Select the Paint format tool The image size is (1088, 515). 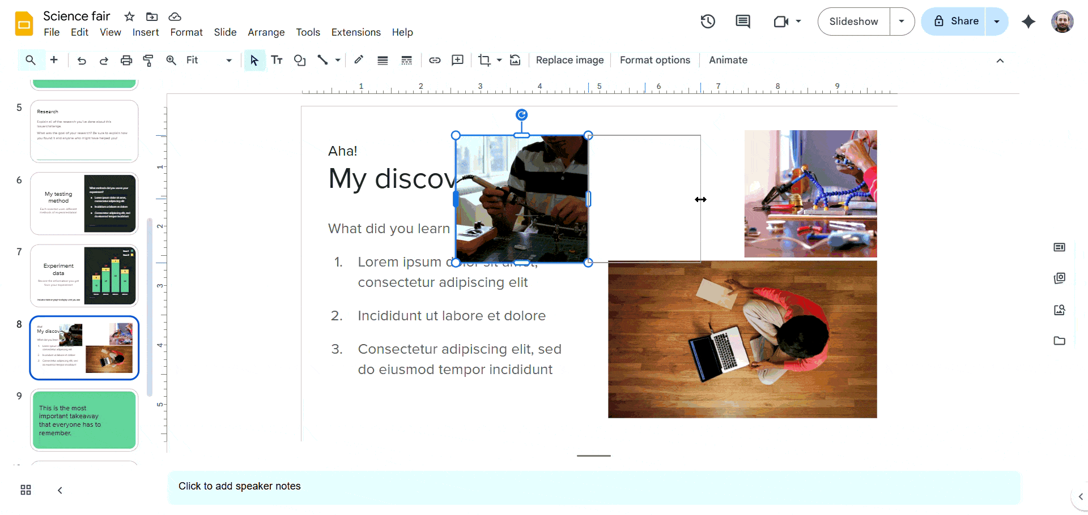point(148,61)
